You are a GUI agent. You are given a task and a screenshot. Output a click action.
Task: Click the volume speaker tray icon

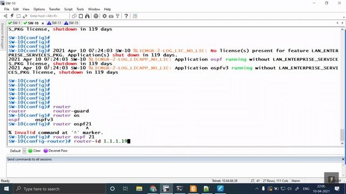(x=290, y=189)
